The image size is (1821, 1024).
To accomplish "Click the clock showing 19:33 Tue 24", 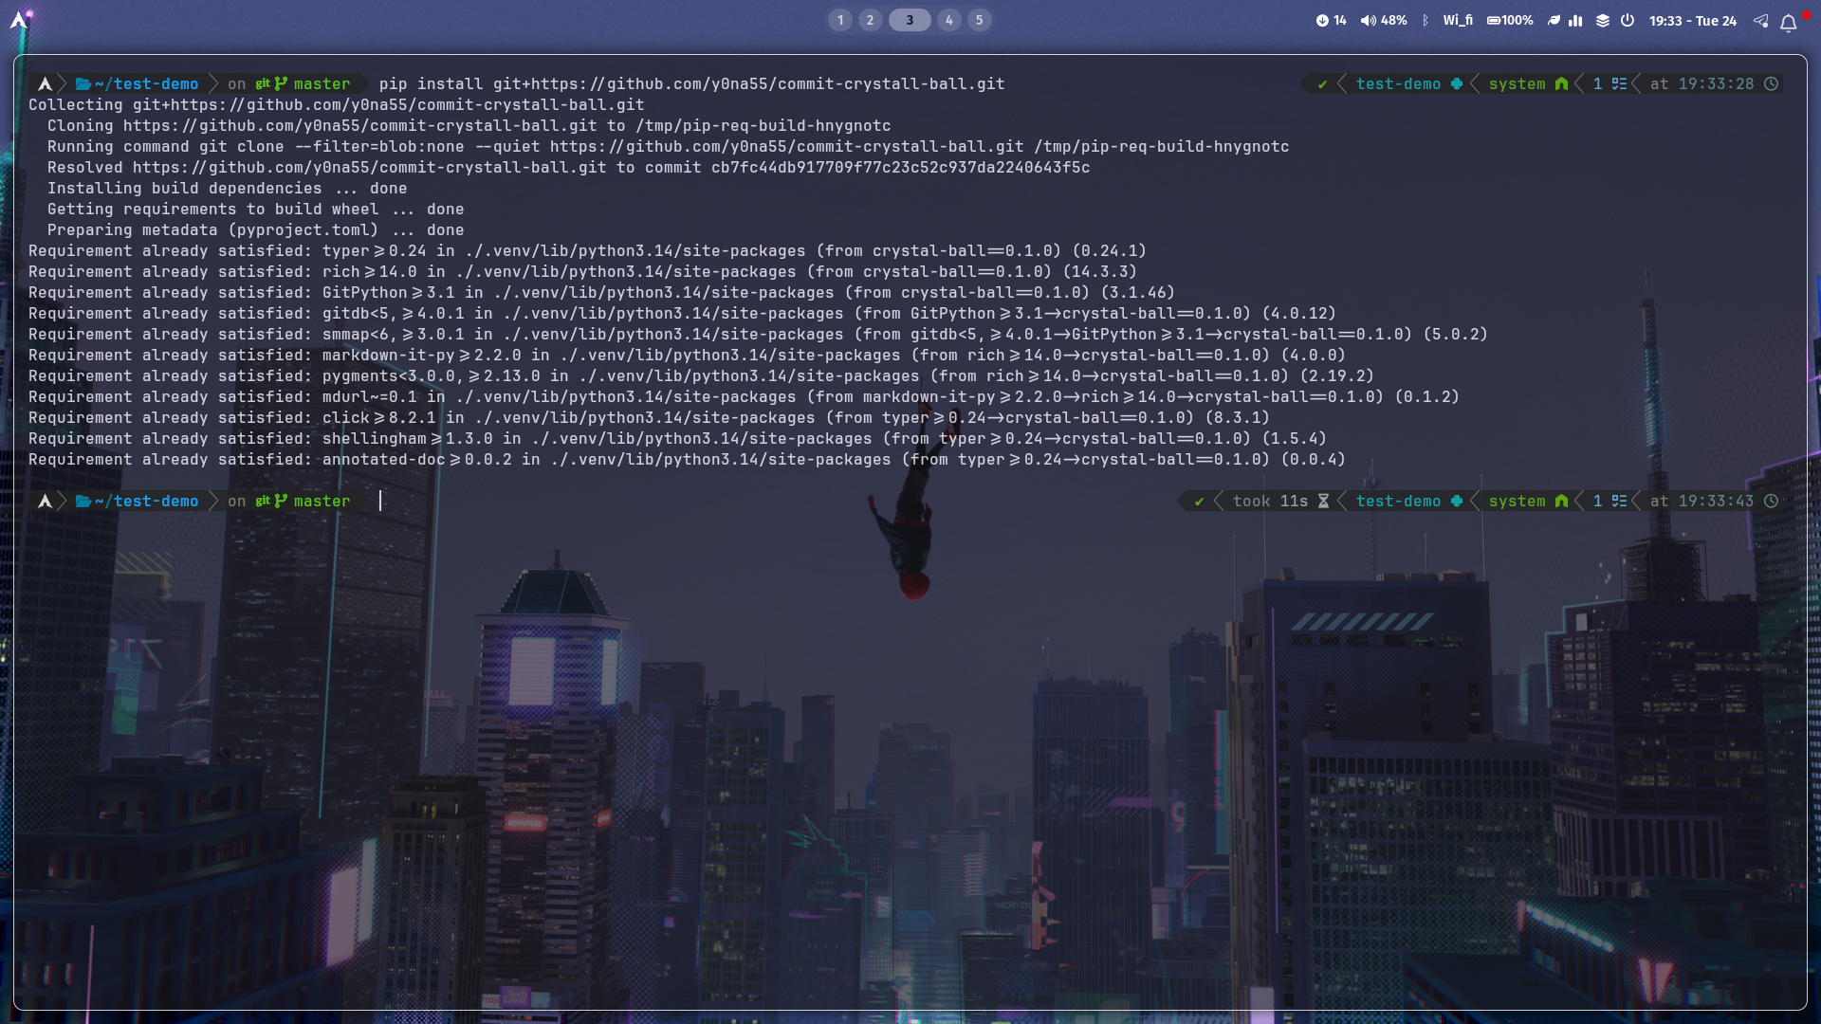I will click(1692, 20).
